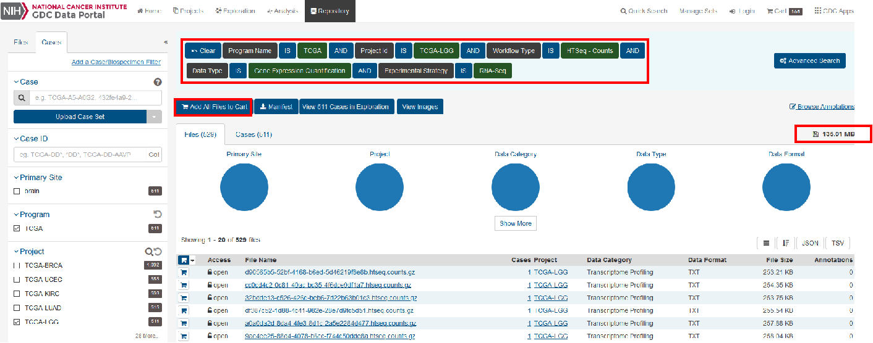This screenshot has height=343, width=873.
Task: Open the Case facet help icon
Action: tap(157, 82)
